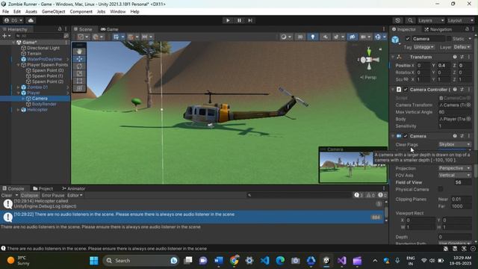Toggle console Collapse button
Screen dimensions: 478x269
[x=30, y=195]
